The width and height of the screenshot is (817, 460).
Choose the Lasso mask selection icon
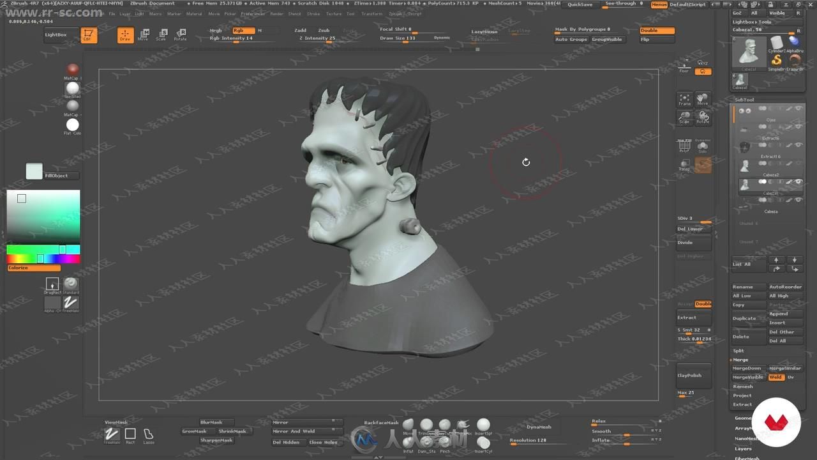coord(148,436)
